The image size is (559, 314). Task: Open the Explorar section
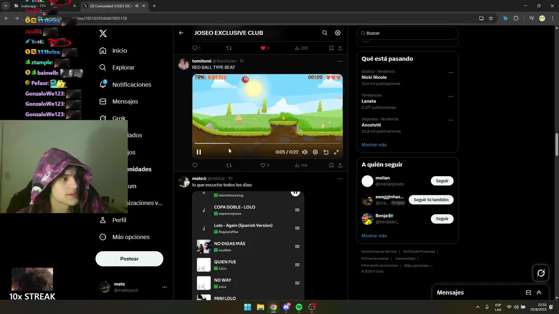(x=117, y=68)
